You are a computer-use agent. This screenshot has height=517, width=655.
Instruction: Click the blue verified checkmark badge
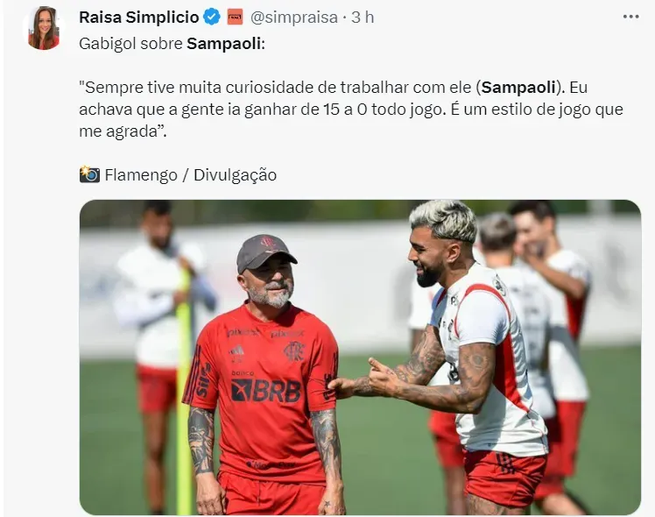point(211,18)
